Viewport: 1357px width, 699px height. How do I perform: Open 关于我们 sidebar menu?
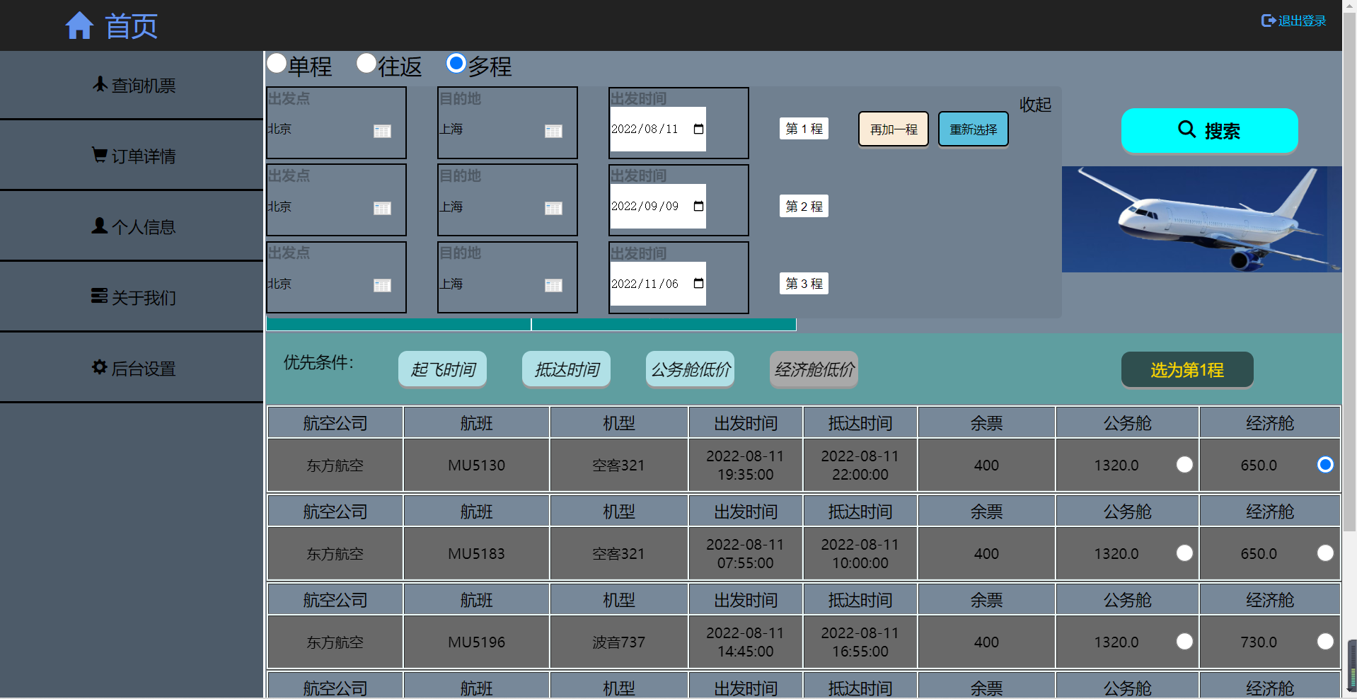tap(132, 297)
